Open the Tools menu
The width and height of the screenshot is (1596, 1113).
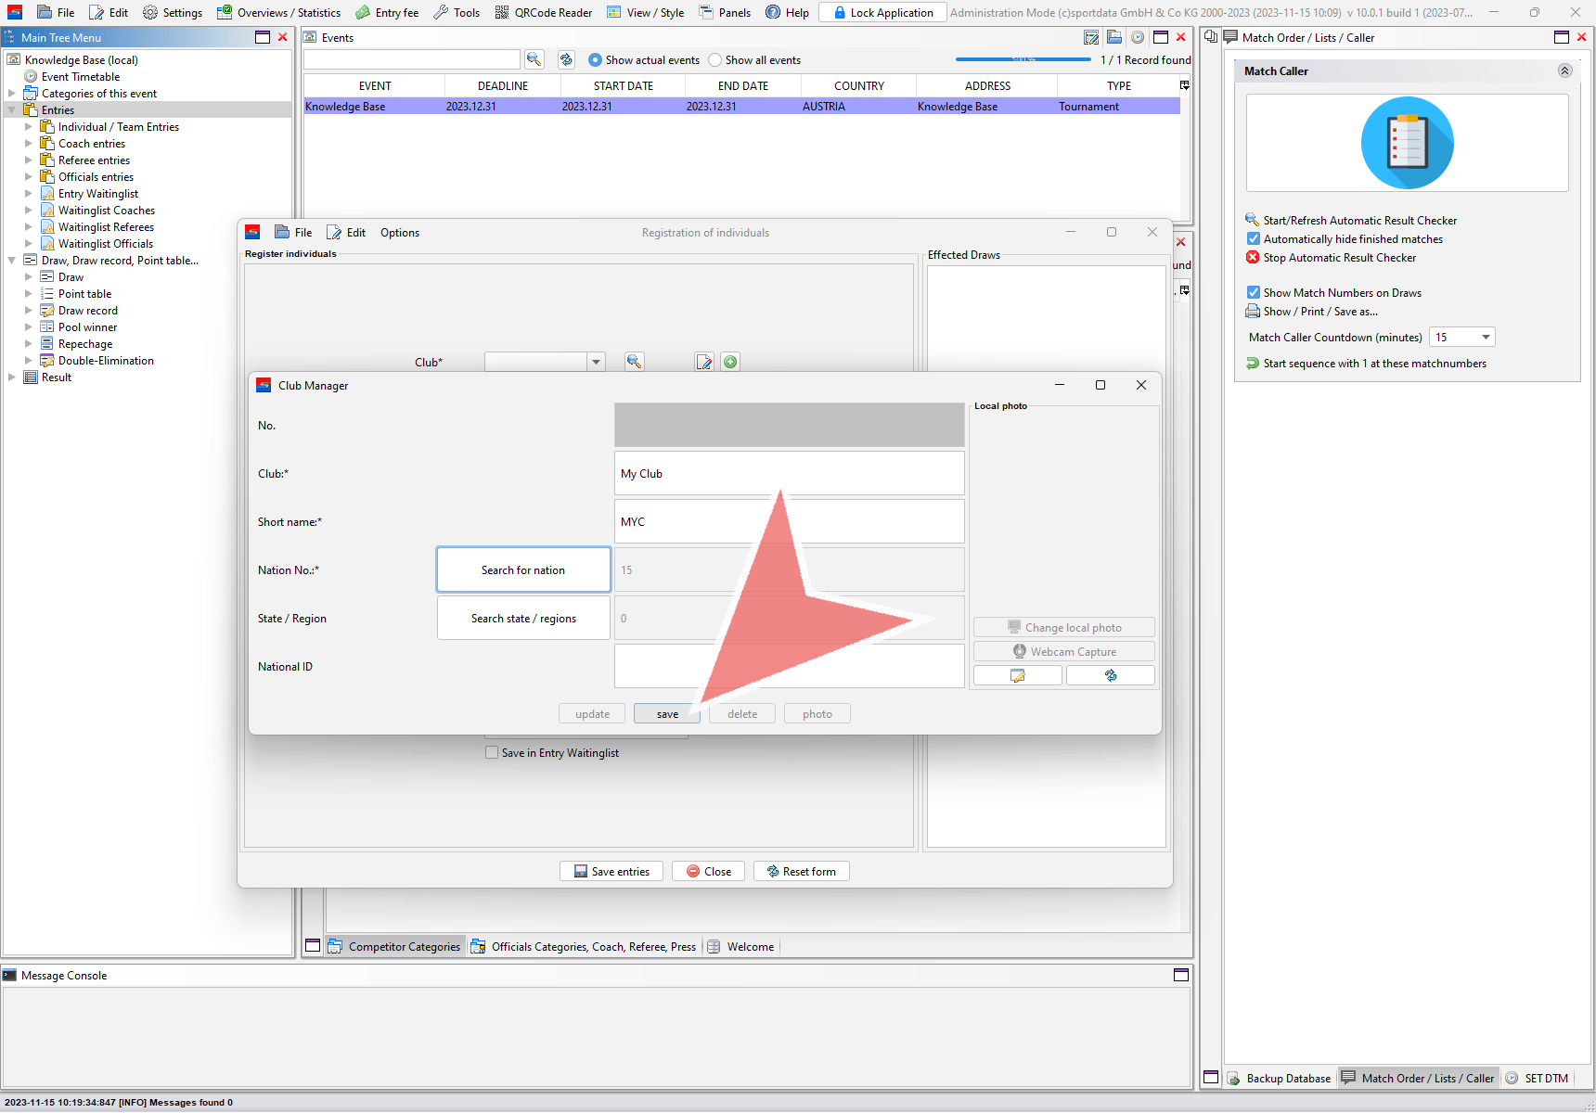coord(457,12)
